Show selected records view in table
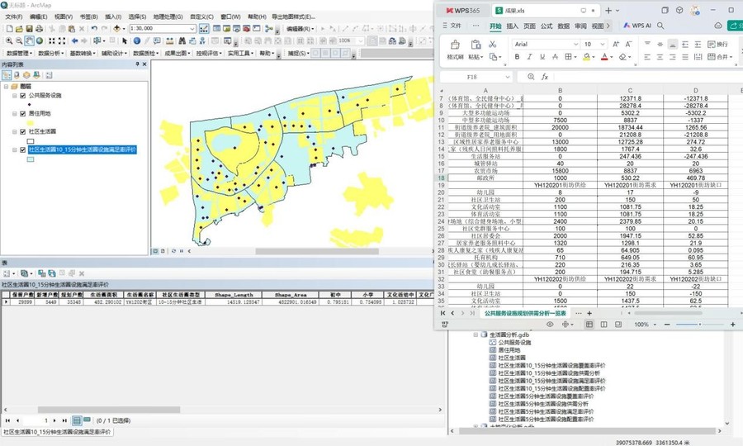 pyautogui.click(x=87, y=420)
